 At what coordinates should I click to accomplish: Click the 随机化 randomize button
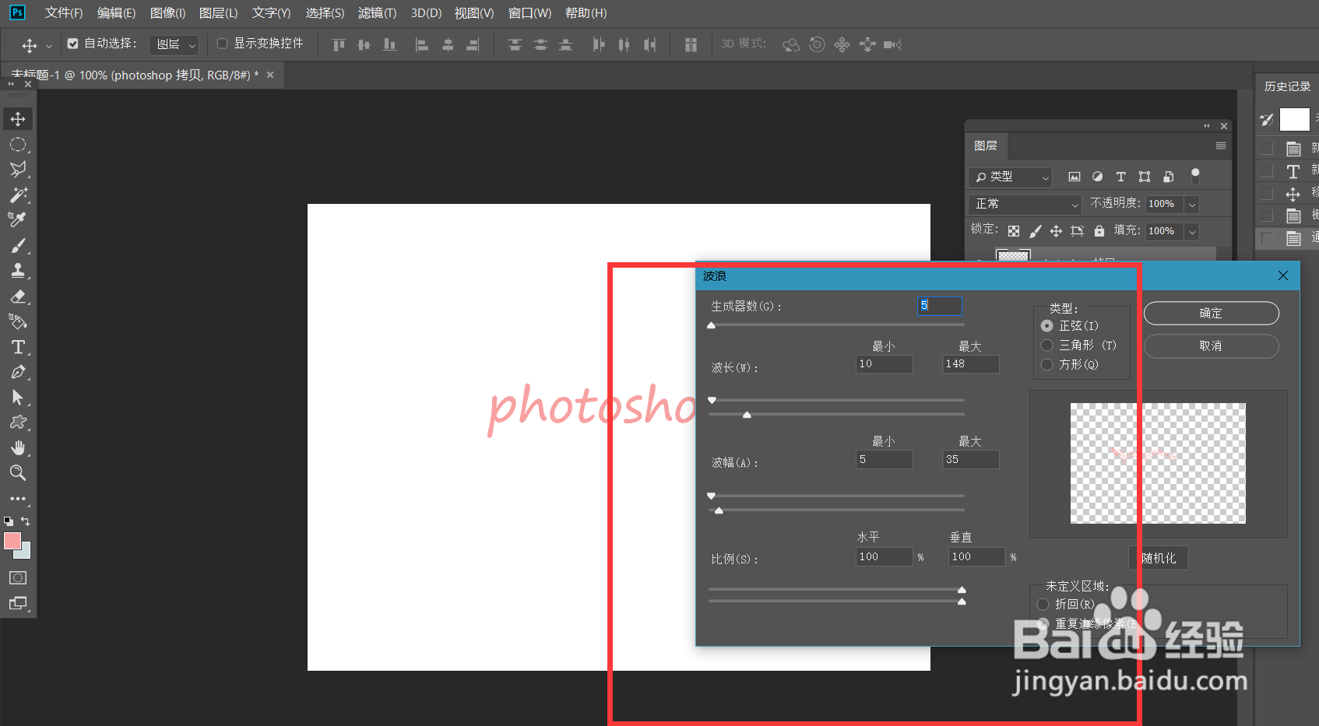[1159, 558]
